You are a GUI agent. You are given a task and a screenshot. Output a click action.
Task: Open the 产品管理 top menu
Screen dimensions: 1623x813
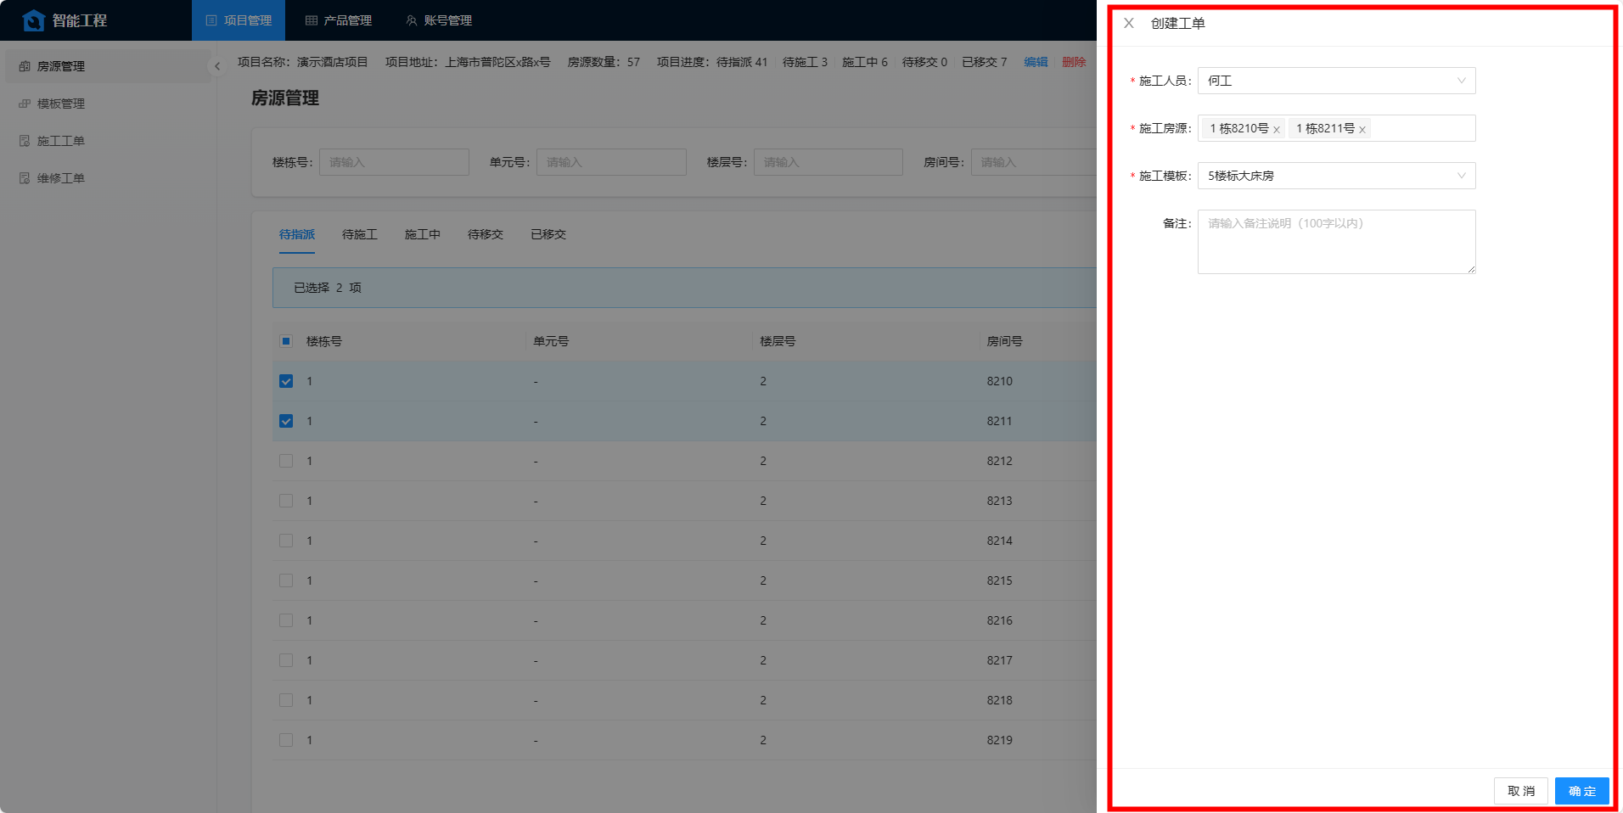click(x=339, y=20)
